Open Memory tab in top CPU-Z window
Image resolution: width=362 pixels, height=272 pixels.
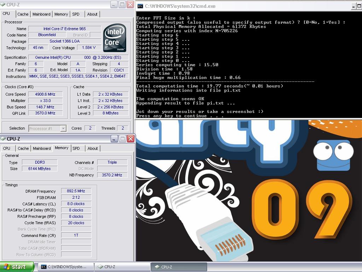coord(61,14)
